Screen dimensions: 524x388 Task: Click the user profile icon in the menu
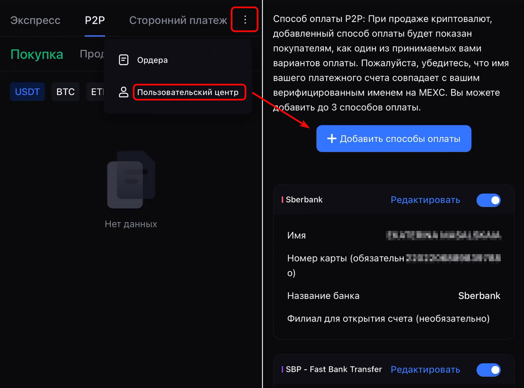click(124, 92)
